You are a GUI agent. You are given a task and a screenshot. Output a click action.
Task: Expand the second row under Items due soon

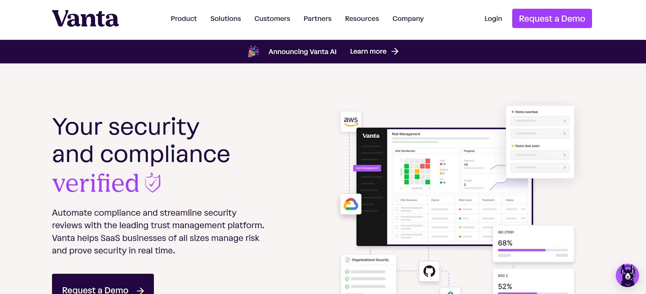(540, 167)
